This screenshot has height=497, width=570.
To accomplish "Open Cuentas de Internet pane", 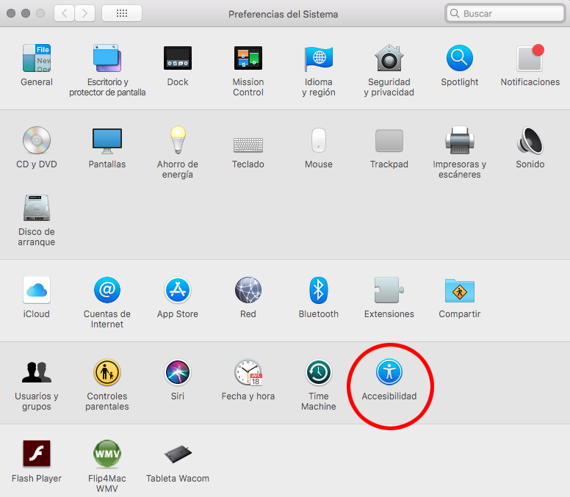I will point(107,290).
